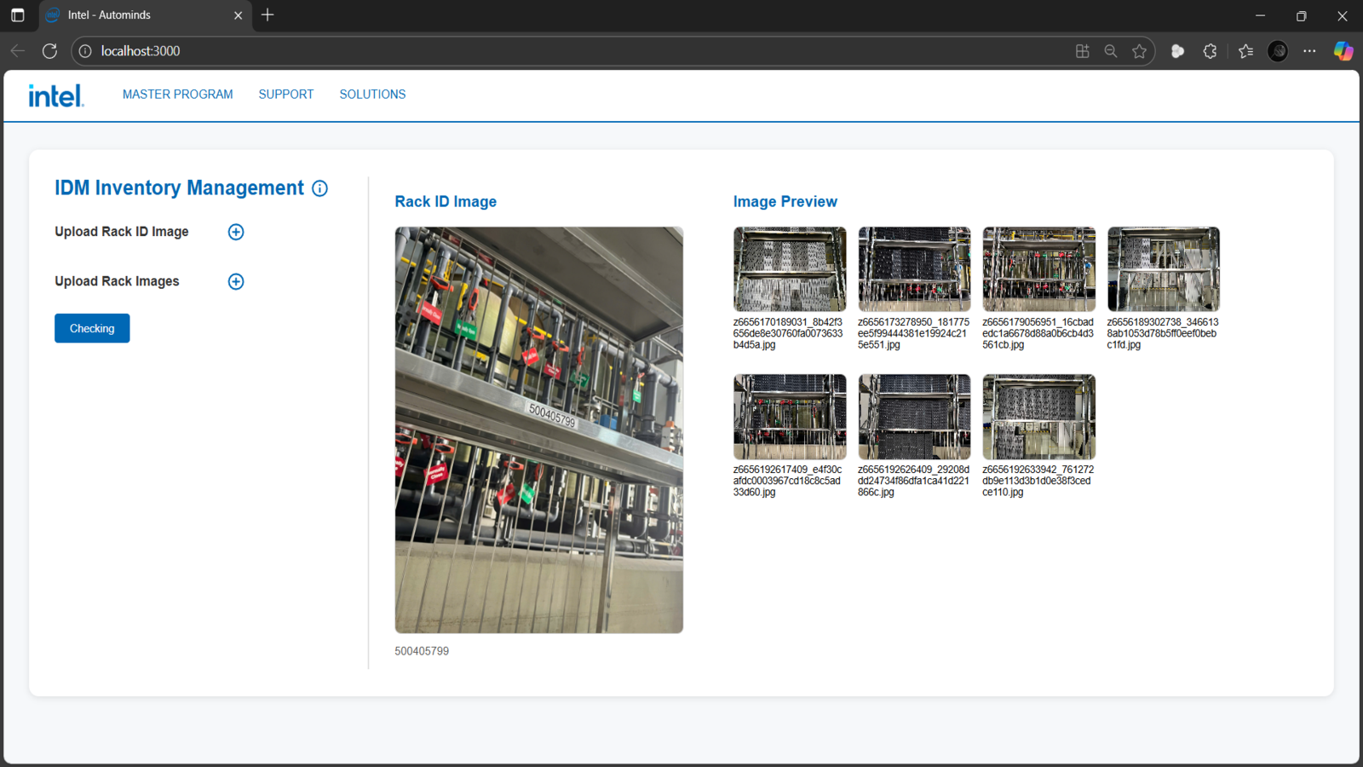The height and width of the screenshot is (767, 1363).
Task: Minimize the browser window
Action: [x=1260, y=15]
